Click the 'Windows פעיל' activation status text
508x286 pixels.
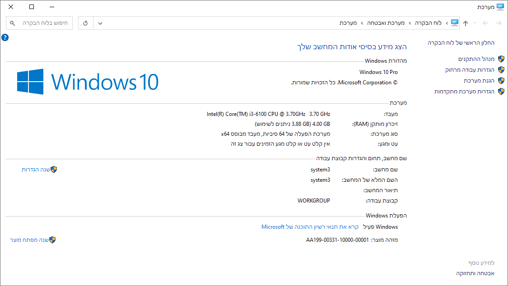click(x=380, y=227)
